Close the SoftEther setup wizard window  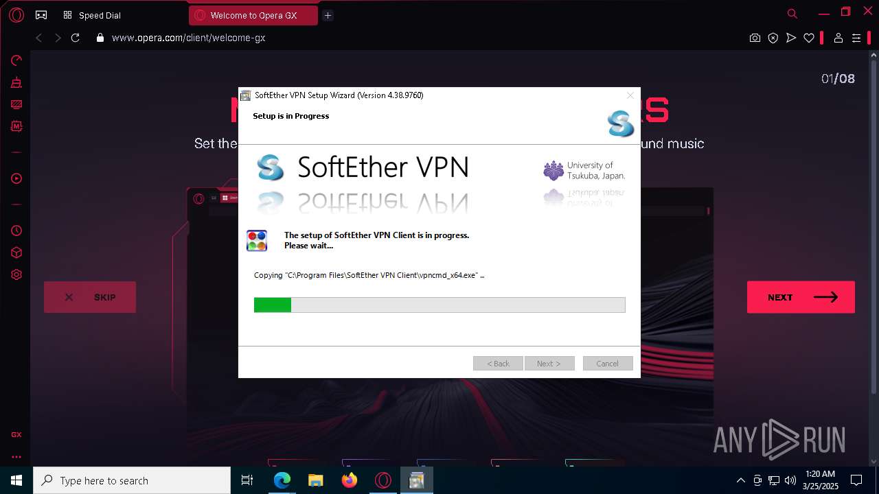click(630, 95)
